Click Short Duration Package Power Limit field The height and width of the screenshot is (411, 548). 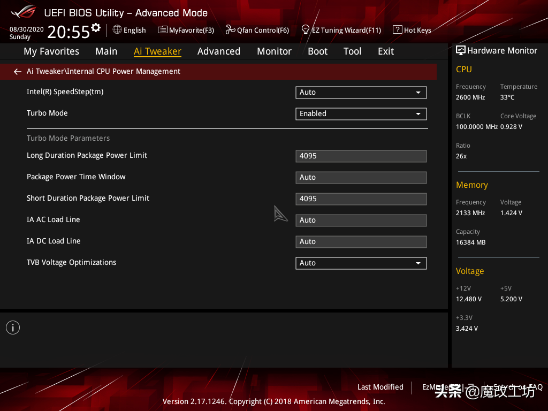click(361, 199)
